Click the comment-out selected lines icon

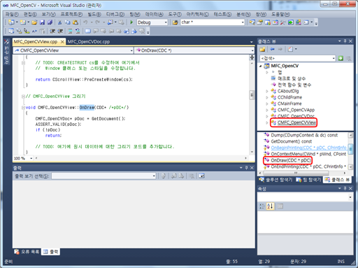tap(70, 31)
